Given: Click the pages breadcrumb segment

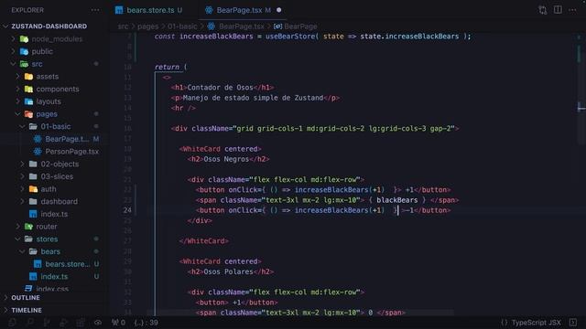Looking at the screenshot, I should (x=148, y=27).
